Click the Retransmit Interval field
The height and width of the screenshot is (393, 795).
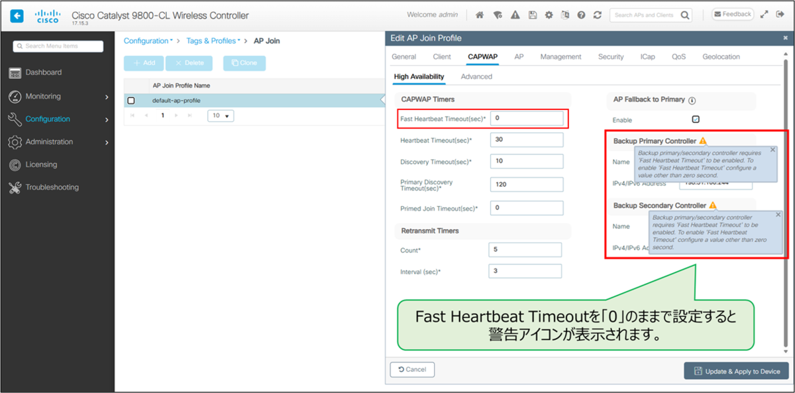(x=525, y=271)
